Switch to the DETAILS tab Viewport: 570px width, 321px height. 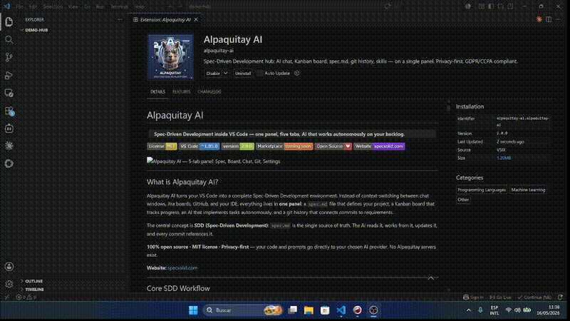(157, 92)
